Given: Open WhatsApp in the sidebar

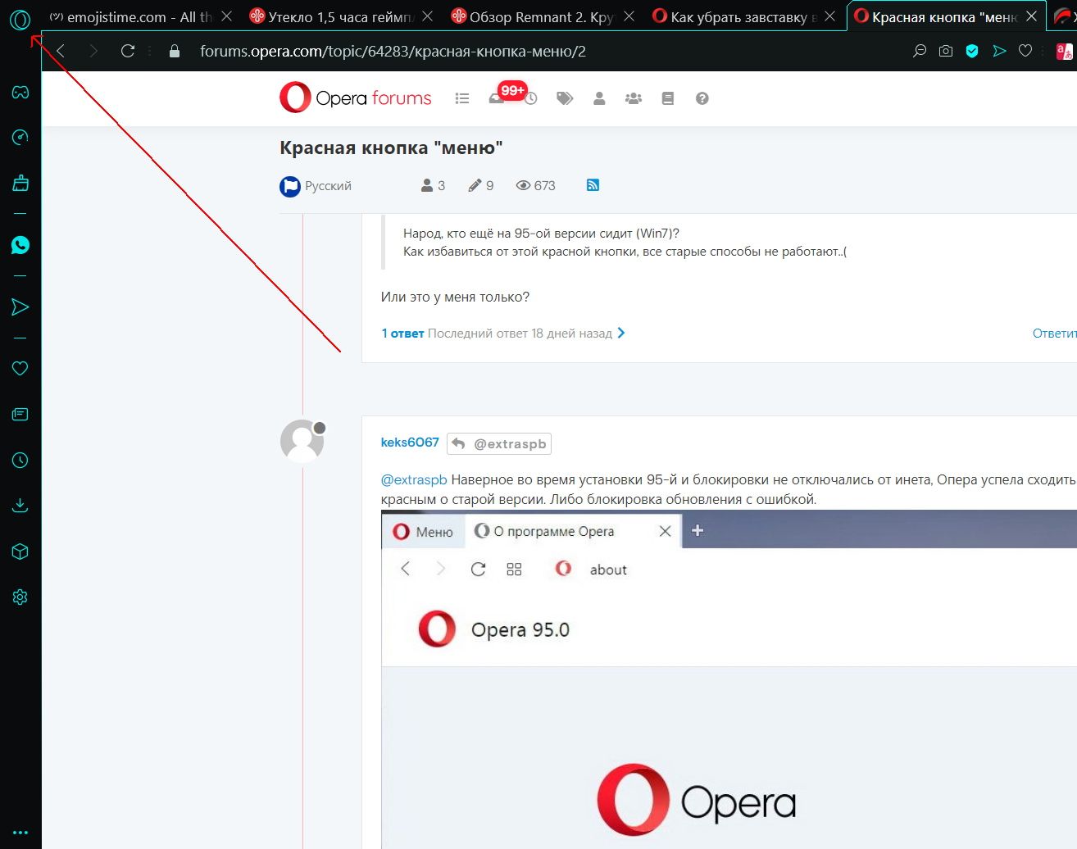Looking at the screenshot, I should [20, 245].
